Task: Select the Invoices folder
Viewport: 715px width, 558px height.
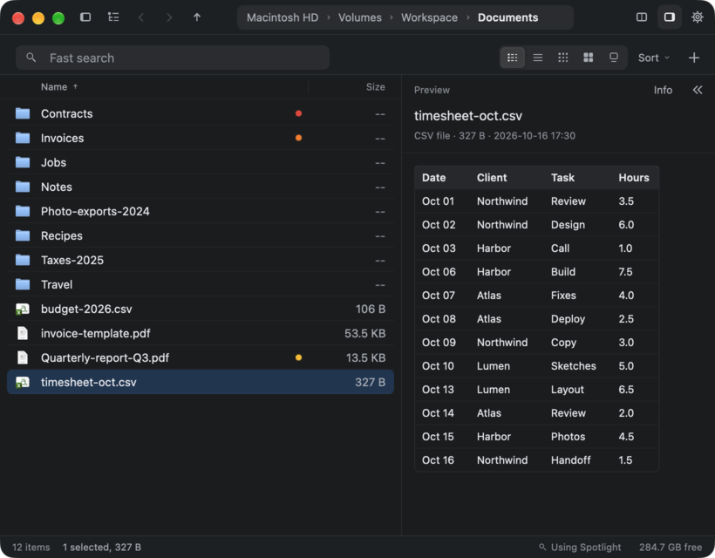Action: 201,138
